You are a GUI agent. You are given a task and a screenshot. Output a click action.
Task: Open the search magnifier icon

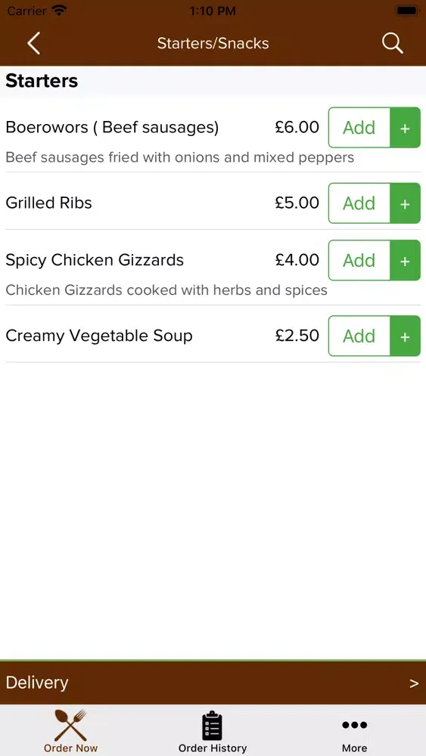click(392, 43)
